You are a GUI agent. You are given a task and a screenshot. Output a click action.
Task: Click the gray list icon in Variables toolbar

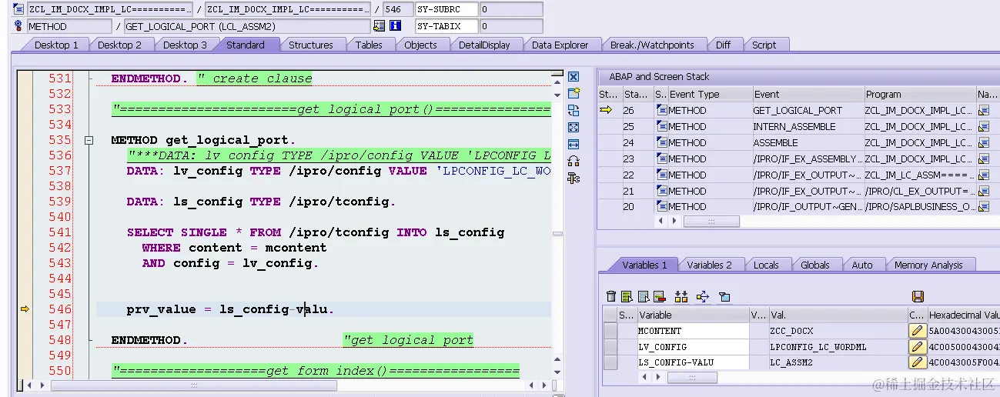(642, 296)
